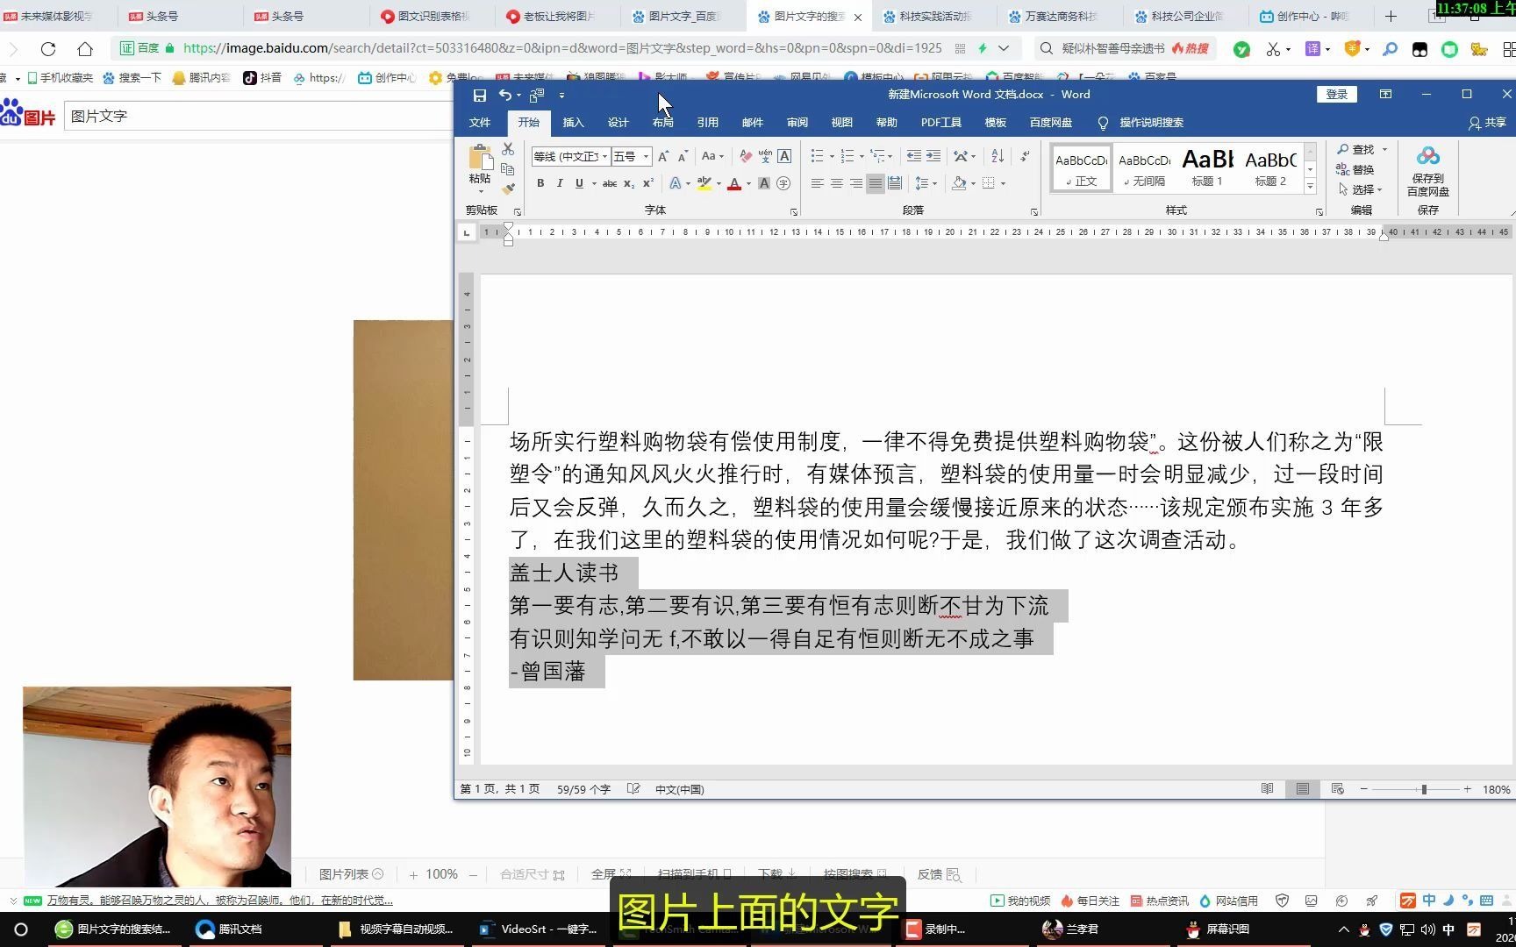1516x947 pixels.
Task: Open the Format Painter tool
Action: (x=508, y=187)
